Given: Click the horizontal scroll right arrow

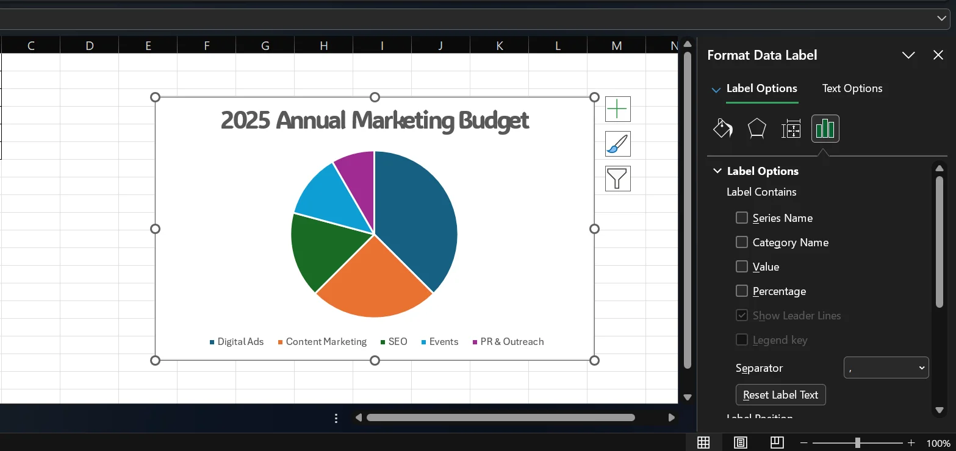Looking at the screenshot, I should coord(671,418).
